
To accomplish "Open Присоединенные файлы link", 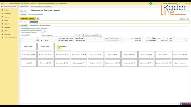I will [36, 14].
